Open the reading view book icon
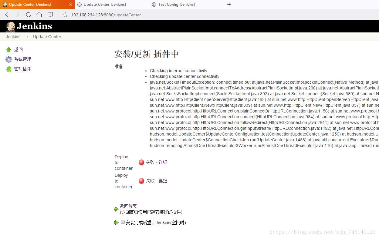Image resolution: width=379 pixels, height=238 pixels. coord(50,15)
